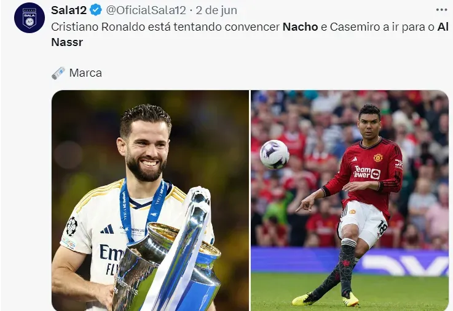The width and height of the screenshot is (453, 311).
Task: Visit the @OficialSala12 handle link
Action: 146,10
